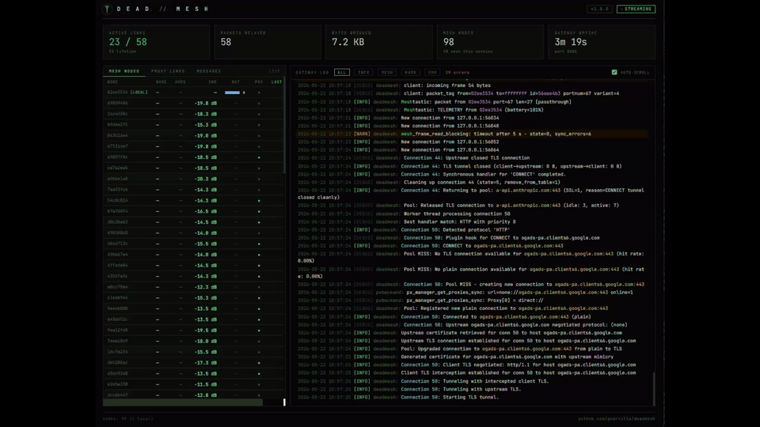Screen dimensions: 760x427
Task: Select node row 16cfa234
Action: 193,352
